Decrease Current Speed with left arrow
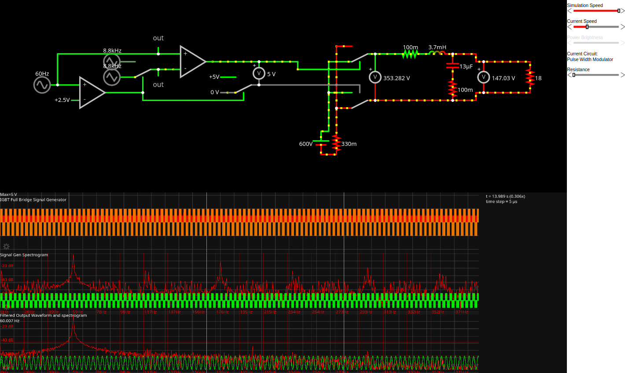This screenshot has height=373, width=625. click(570, 27)
